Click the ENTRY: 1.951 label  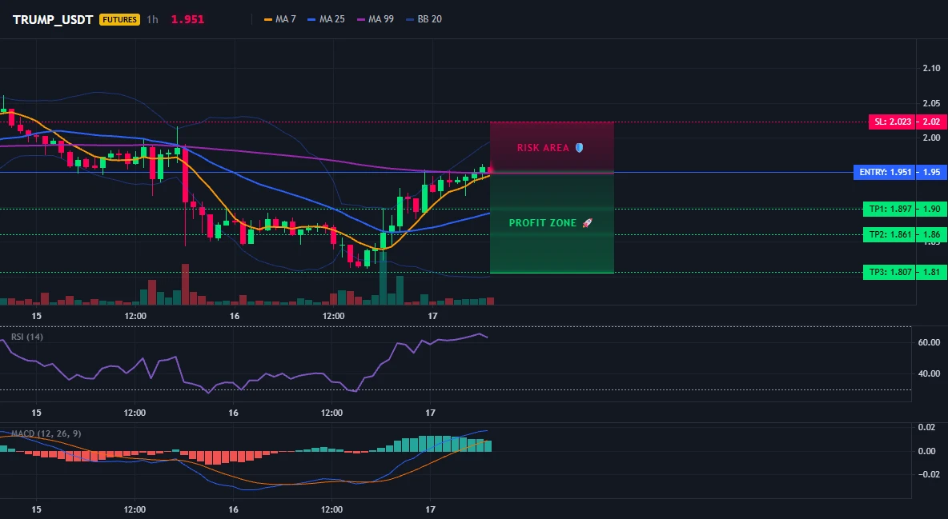pyautogui.click(x=885, y=172)
